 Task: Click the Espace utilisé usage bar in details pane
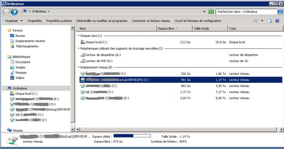(132, 136)
